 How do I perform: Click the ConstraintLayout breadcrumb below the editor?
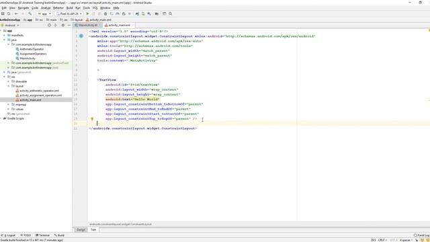tap(120, 224)
